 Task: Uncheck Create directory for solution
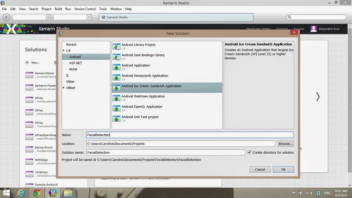249,152
